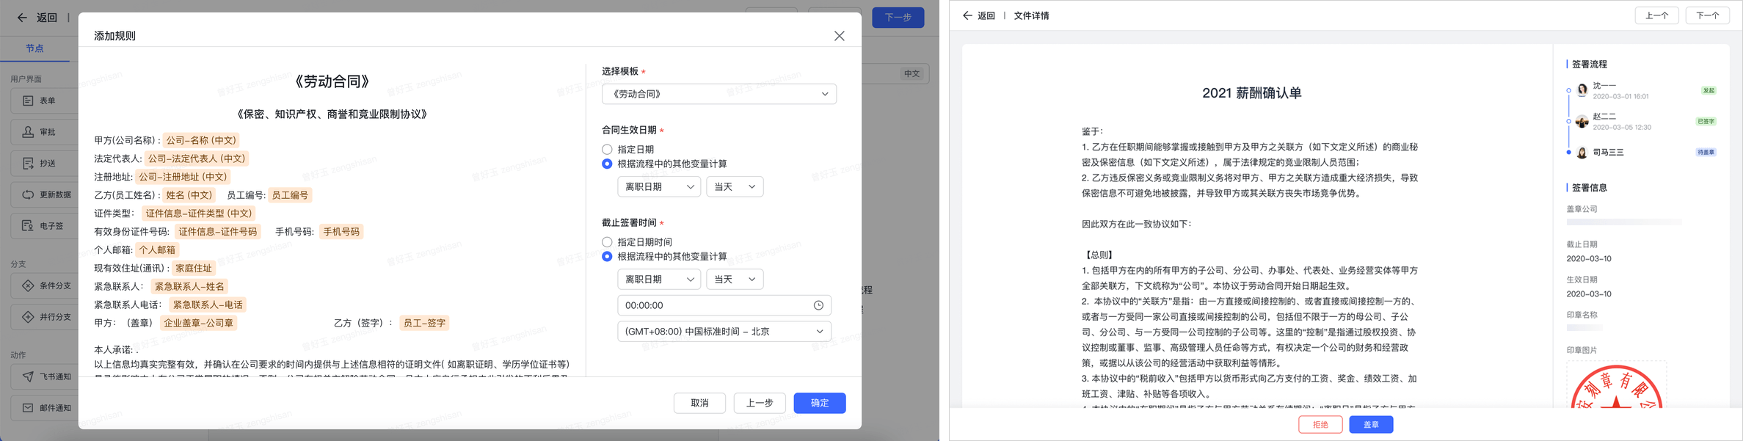The height and width of the screenshot is (441, 1743).
Task: Click the 家庭住址 field tag
Action: pos(194,269)
